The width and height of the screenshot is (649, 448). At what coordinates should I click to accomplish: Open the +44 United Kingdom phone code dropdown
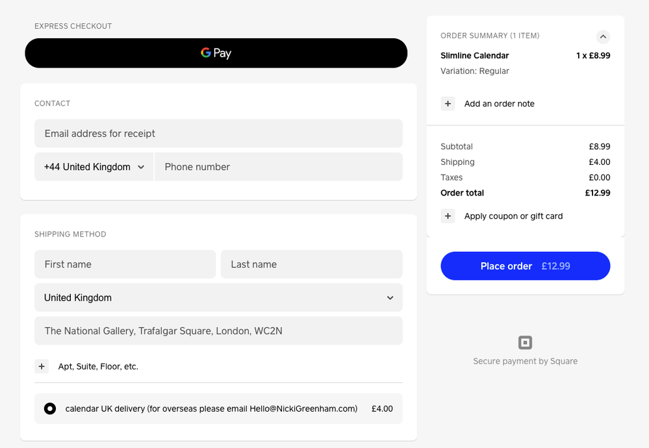point(94,167)
